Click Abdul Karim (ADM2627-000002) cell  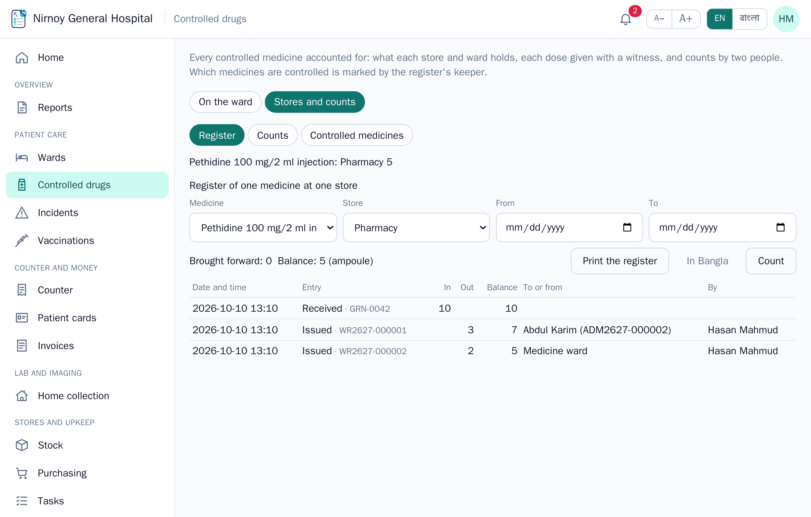[597, 330]
